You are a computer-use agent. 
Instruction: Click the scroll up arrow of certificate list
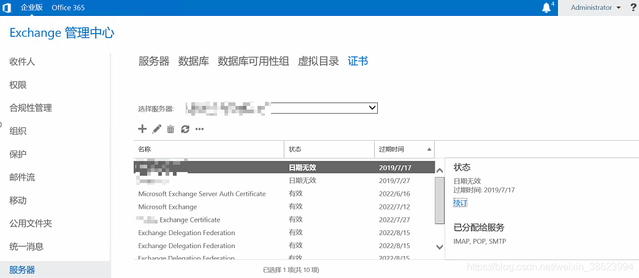(439, 171)
